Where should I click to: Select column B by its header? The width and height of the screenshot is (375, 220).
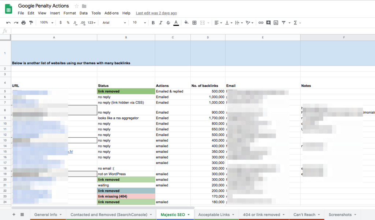(126, 38)
